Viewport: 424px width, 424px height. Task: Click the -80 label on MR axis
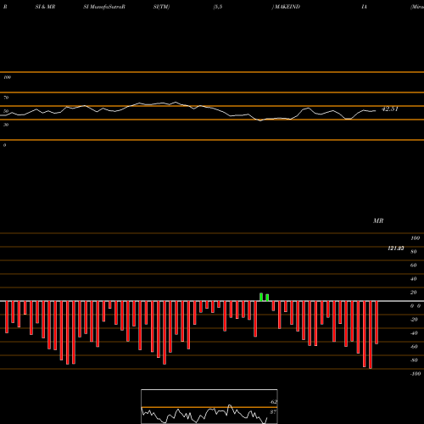(x=414, y=360)
